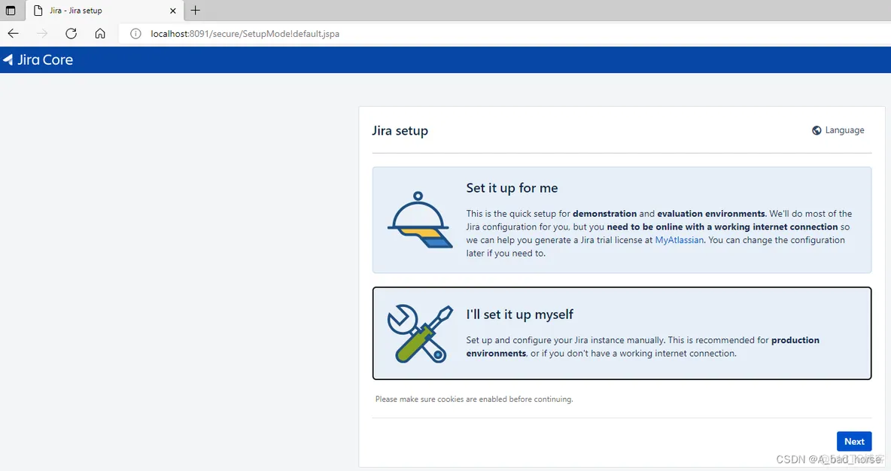This screenshot has width=891, height=471.
Task: Open the MyAtlassian link
Action: coord(679,240)
